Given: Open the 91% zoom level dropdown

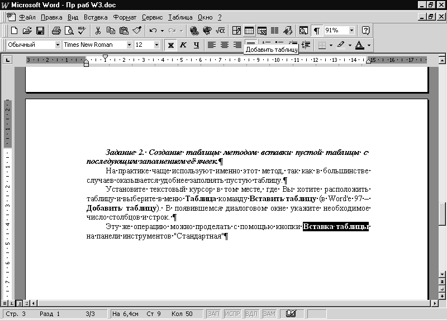Looking at the screenshot, I should pyautogui.click(x=351, y=30).
